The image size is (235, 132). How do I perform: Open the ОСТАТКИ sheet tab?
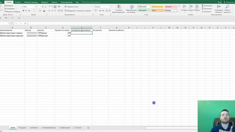(x=77, y=128)
